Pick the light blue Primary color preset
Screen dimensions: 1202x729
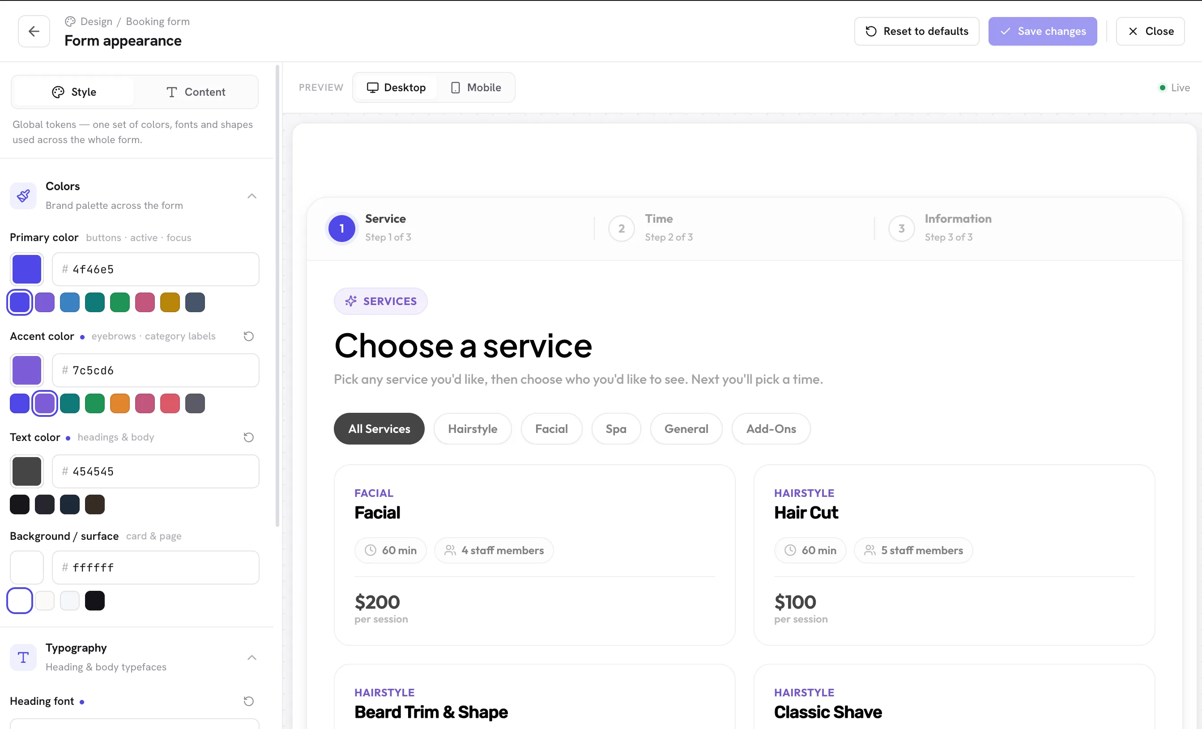(70, 302)
